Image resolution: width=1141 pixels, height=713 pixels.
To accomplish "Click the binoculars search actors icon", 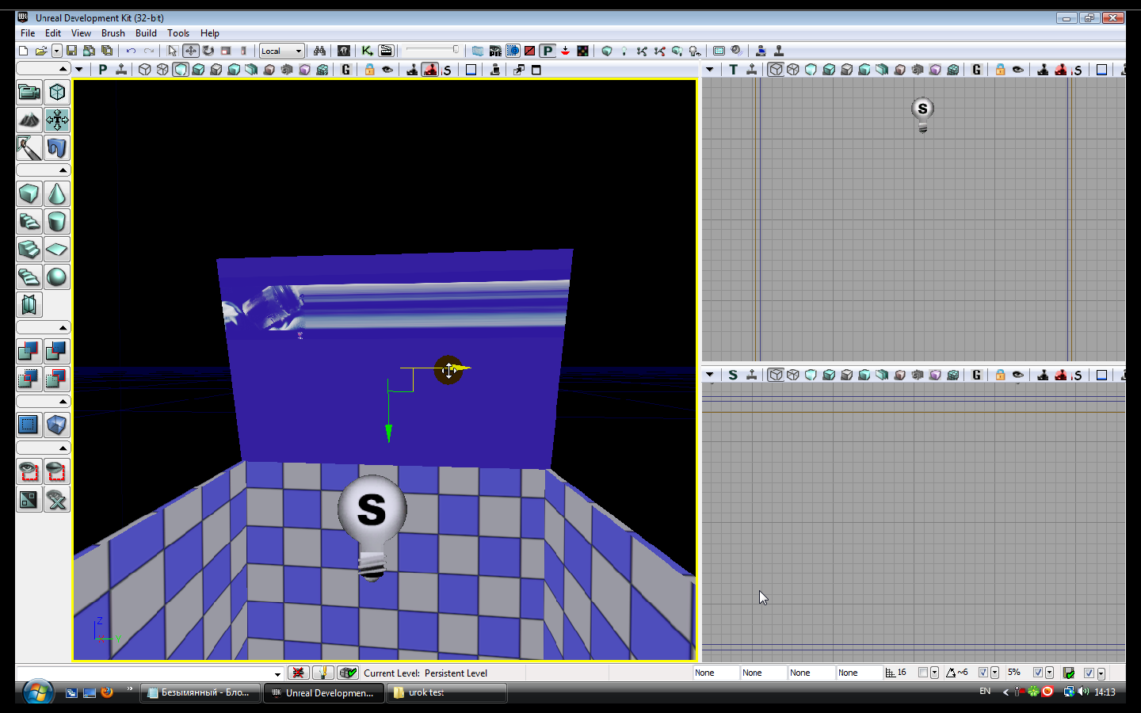I will tap(319, 51).
